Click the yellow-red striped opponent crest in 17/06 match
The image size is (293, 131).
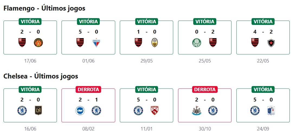[x=38, y=42]
